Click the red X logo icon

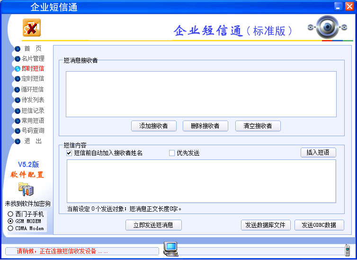pyautogui.click(x=31, y=28)
